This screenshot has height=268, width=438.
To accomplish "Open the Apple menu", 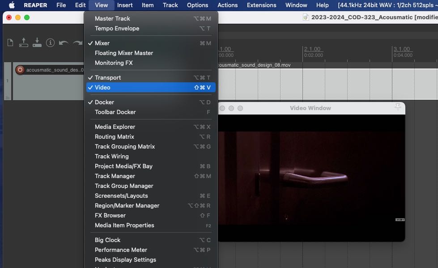I will [12, 5].
